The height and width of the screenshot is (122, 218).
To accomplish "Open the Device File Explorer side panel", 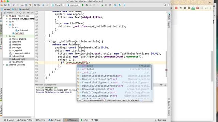I will click(x=169, y=107).
